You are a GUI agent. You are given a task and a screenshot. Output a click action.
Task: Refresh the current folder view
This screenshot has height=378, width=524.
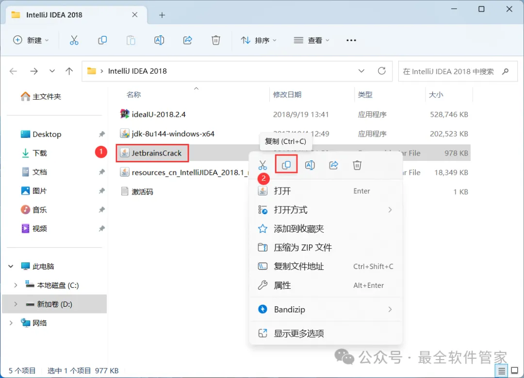pos(382,71)
